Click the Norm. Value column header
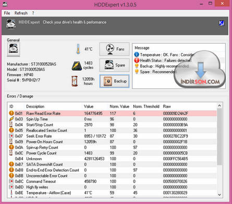This screenshot has height=204, width=232. [x=119, y=106]
